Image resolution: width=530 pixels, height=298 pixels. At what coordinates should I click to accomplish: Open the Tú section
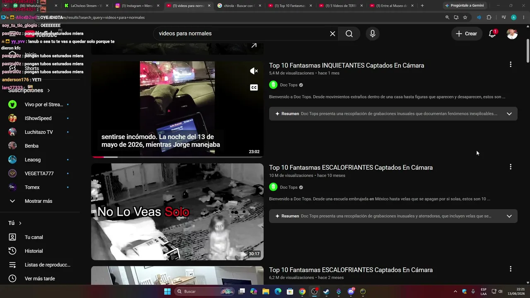point(15,223)
